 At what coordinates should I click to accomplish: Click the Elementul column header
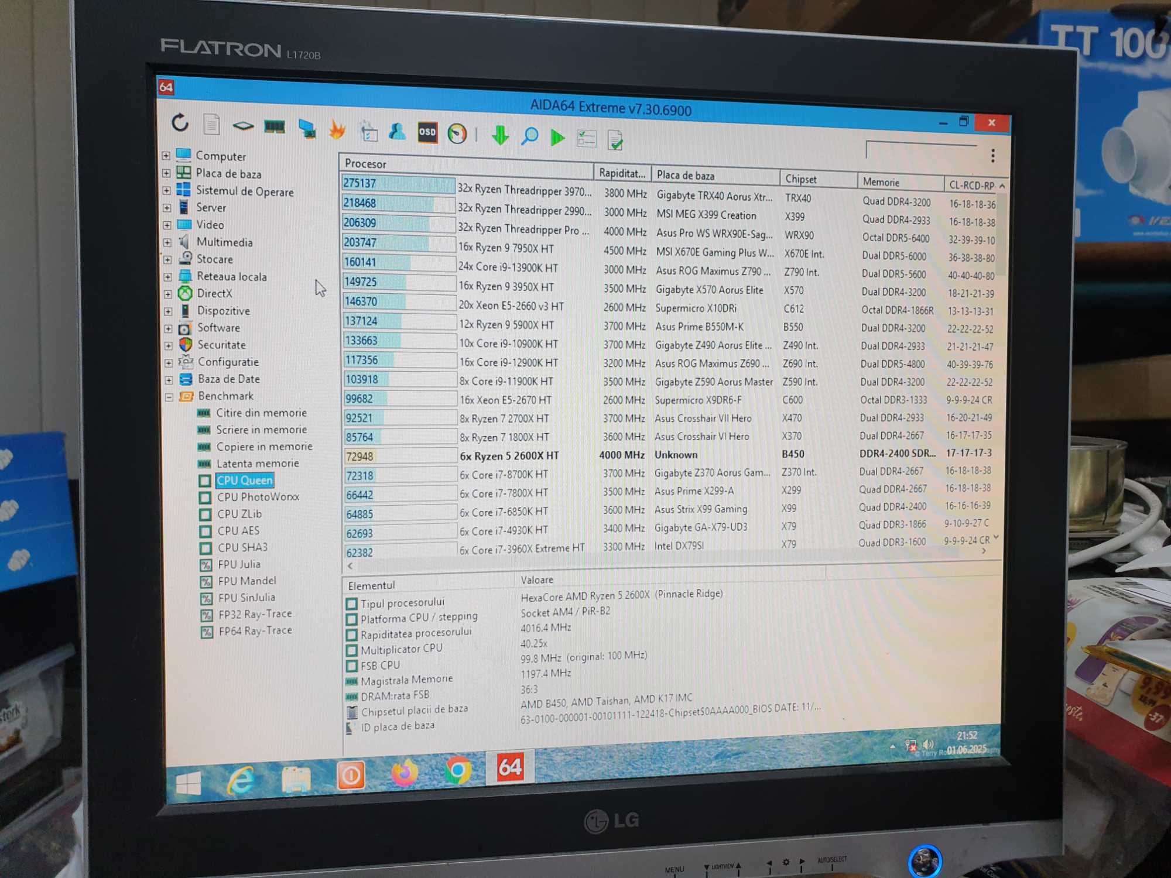(x=428, y=585)
